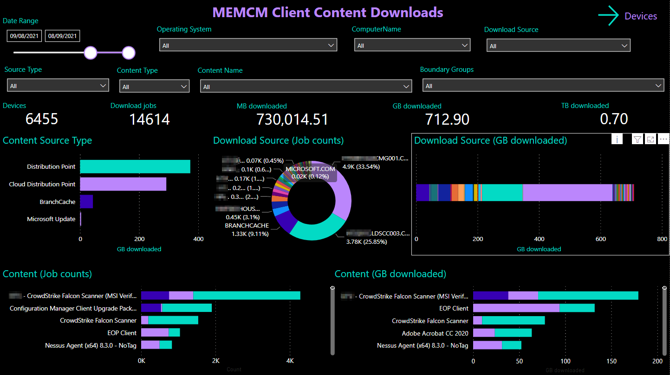Screen dimensions: 670x375
Task: Select the Cloud Distribution Point bar
Action: click(x=123, y=184)
